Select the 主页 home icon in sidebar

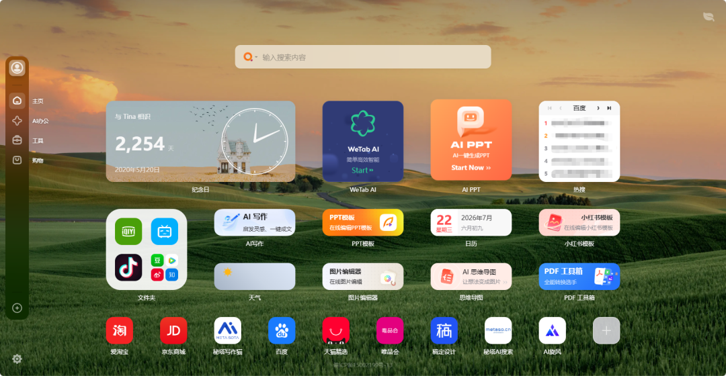17,101
